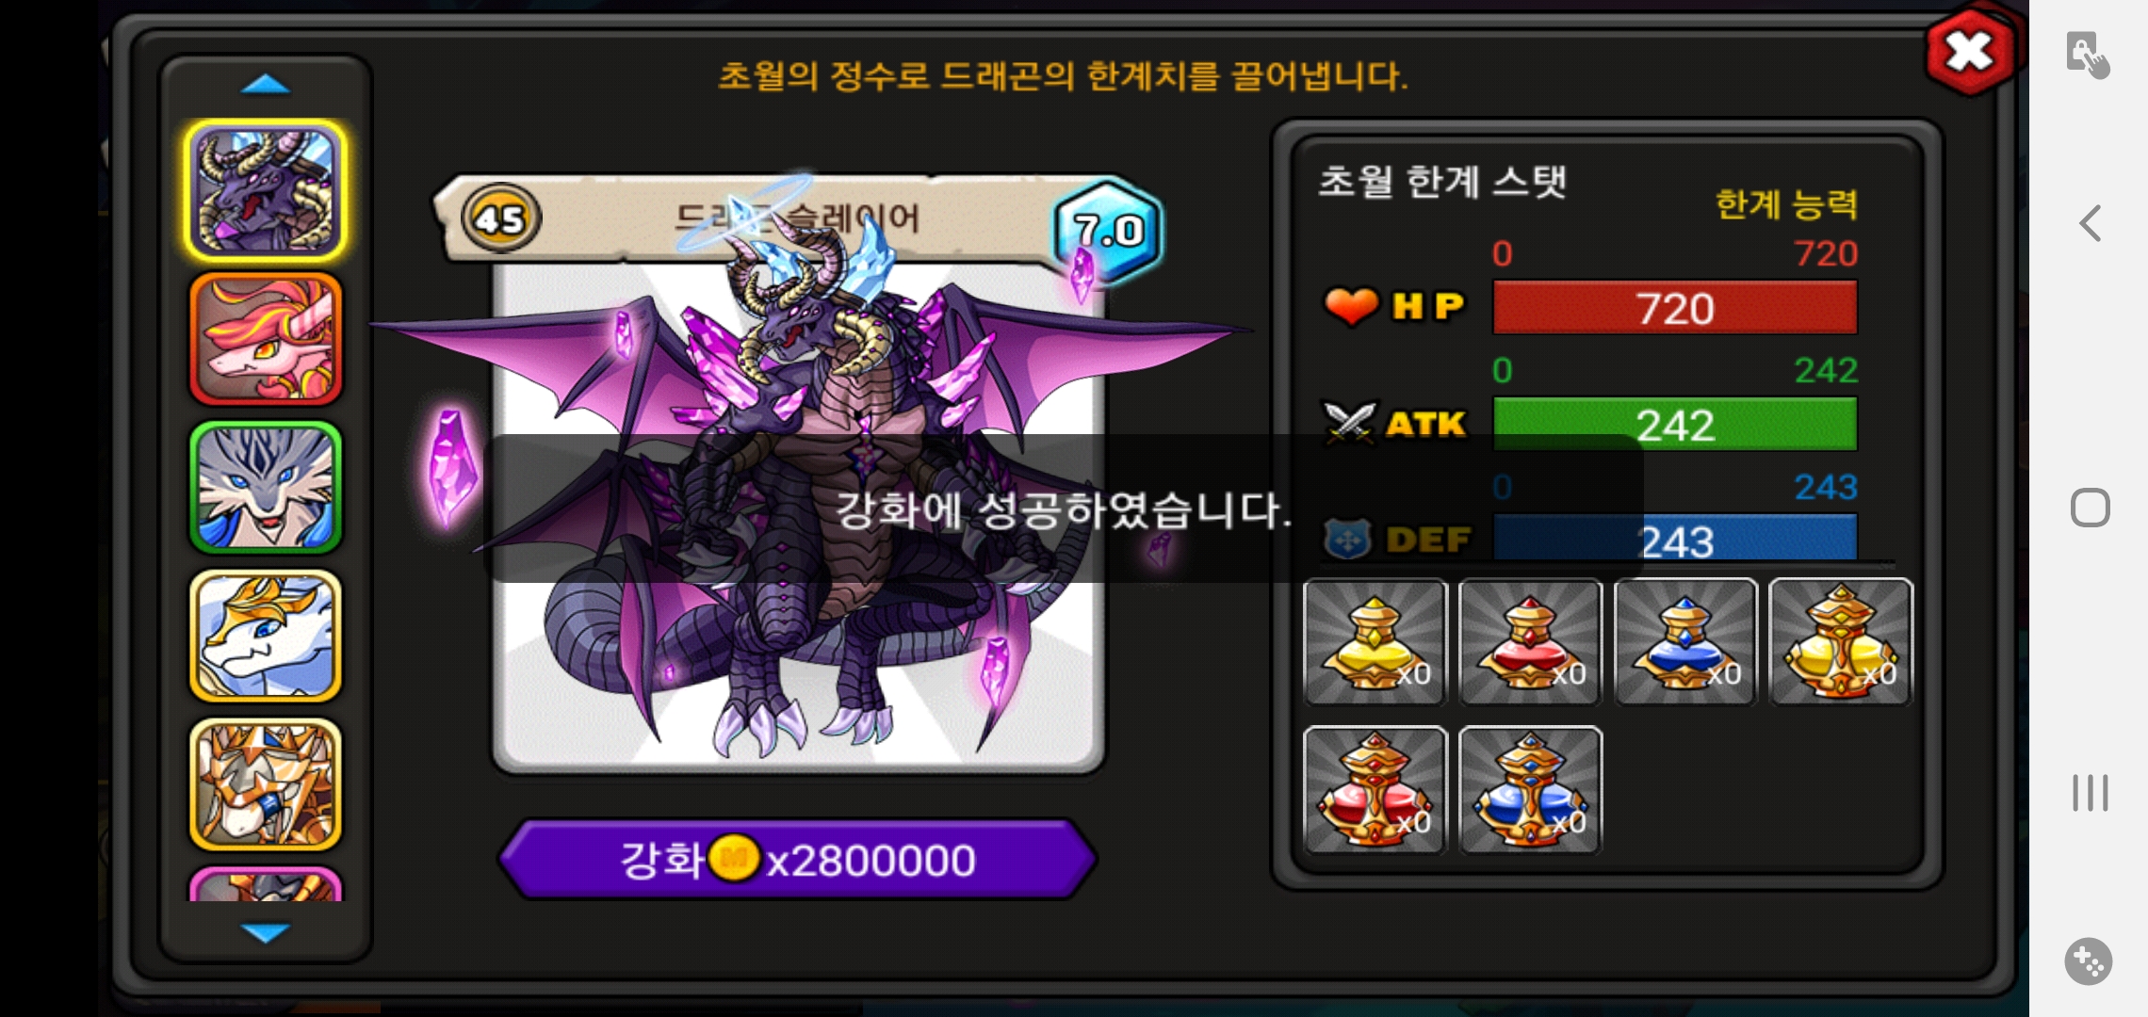Tap the small blue essence potion
This screenshot has height=1017, width=2148.
[1685, 642]
